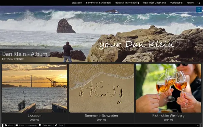Open Sommer in Schweden from navigation
This screenshot has height=127, width=203.
(98, 3)
